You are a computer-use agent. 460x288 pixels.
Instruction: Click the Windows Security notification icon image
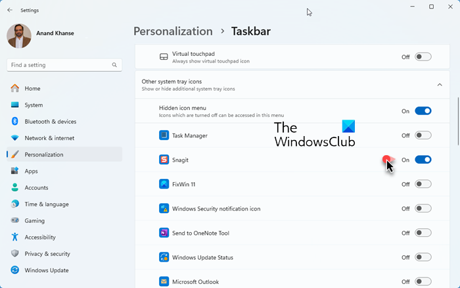point(164,208)
